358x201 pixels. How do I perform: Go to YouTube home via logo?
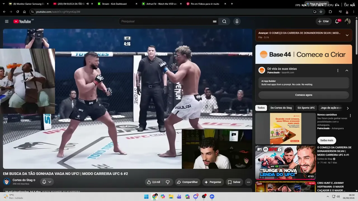point(22,21)
